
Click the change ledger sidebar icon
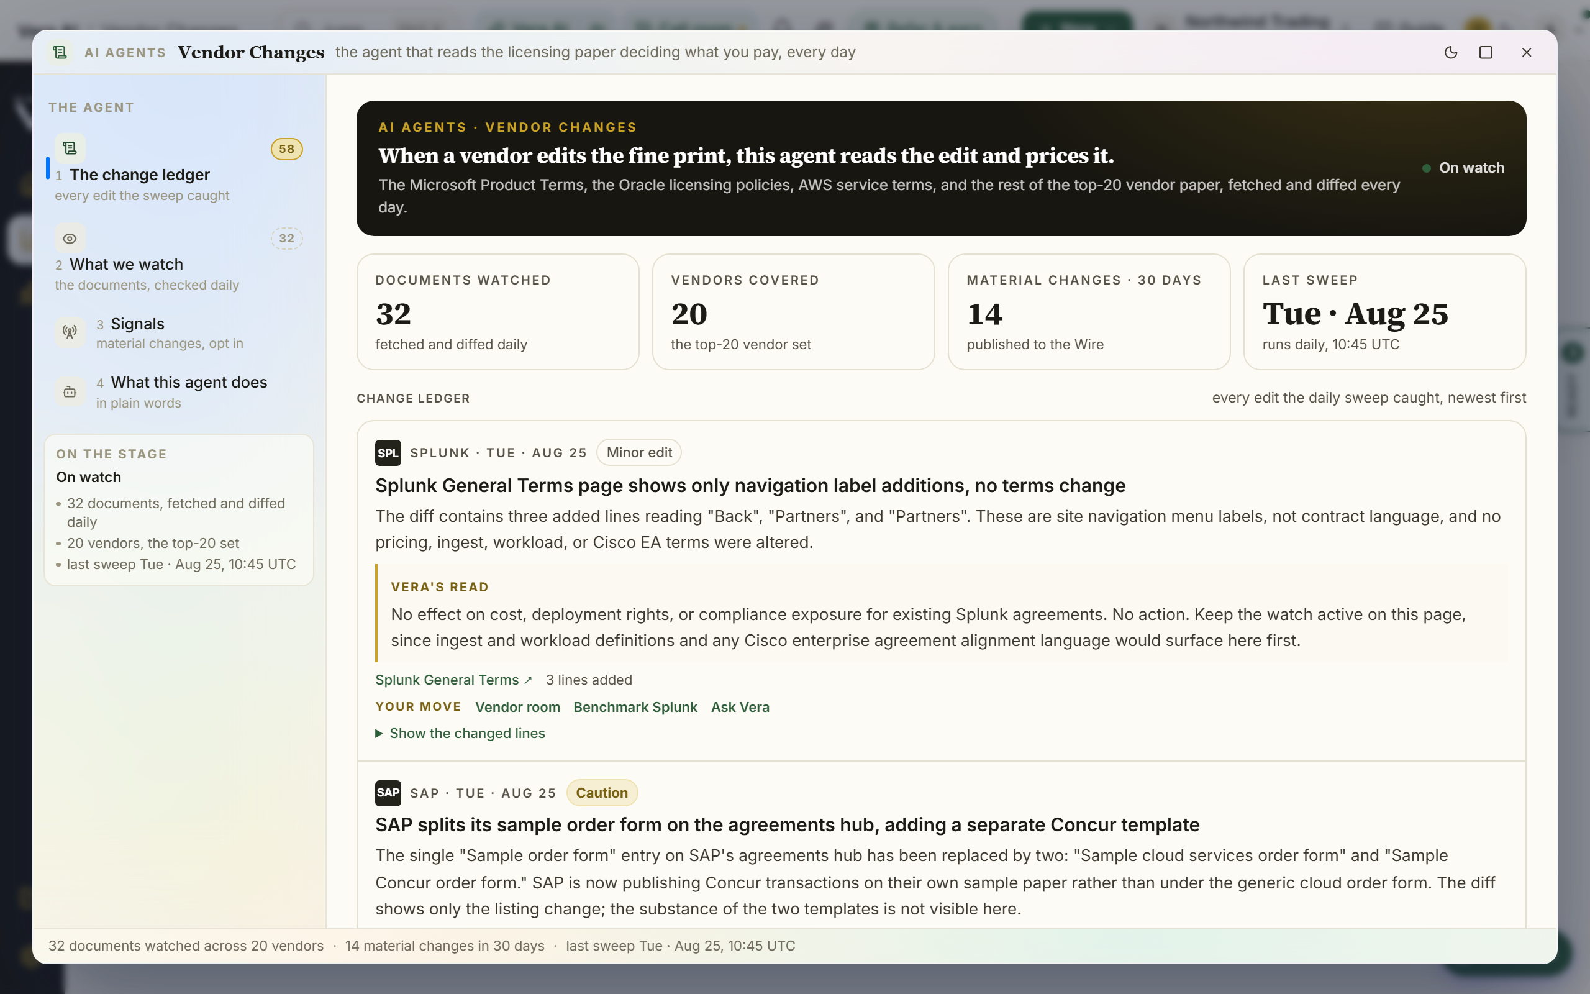(70, 148)
